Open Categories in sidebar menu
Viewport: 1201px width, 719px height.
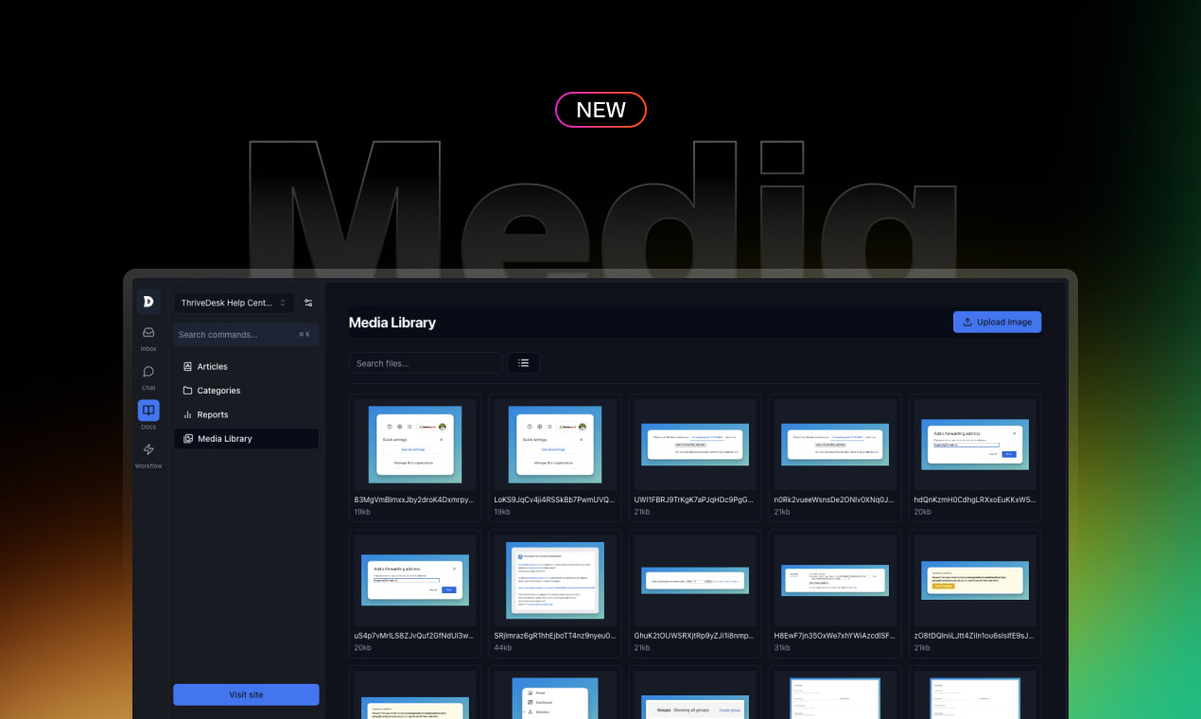[x=218, y=391]
